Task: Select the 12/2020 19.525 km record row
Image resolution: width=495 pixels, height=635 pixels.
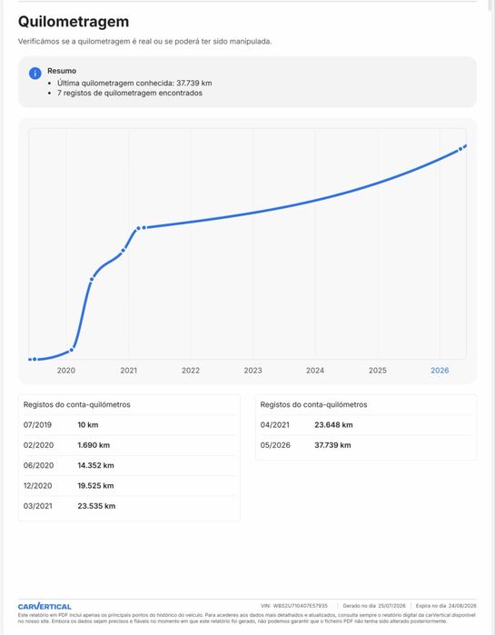Action: click(x=129, y=486)
